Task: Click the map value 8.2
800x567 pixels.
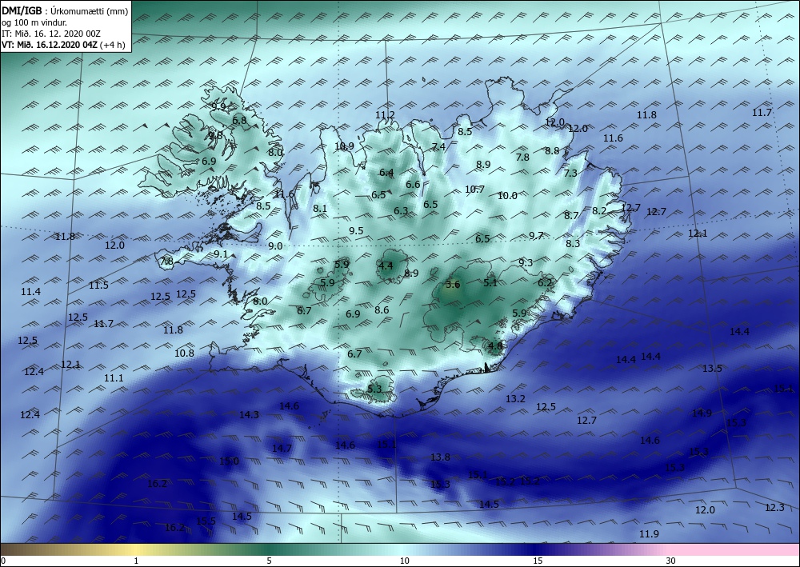Action: click(x=599, y=210)
